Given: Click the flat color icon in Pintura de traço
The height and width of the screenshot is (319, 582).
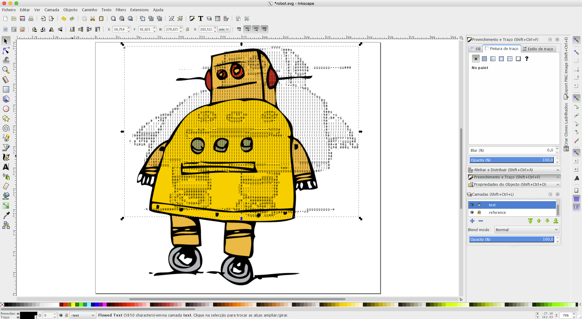Looking at the screenshot, I should (x=484, y=59).
